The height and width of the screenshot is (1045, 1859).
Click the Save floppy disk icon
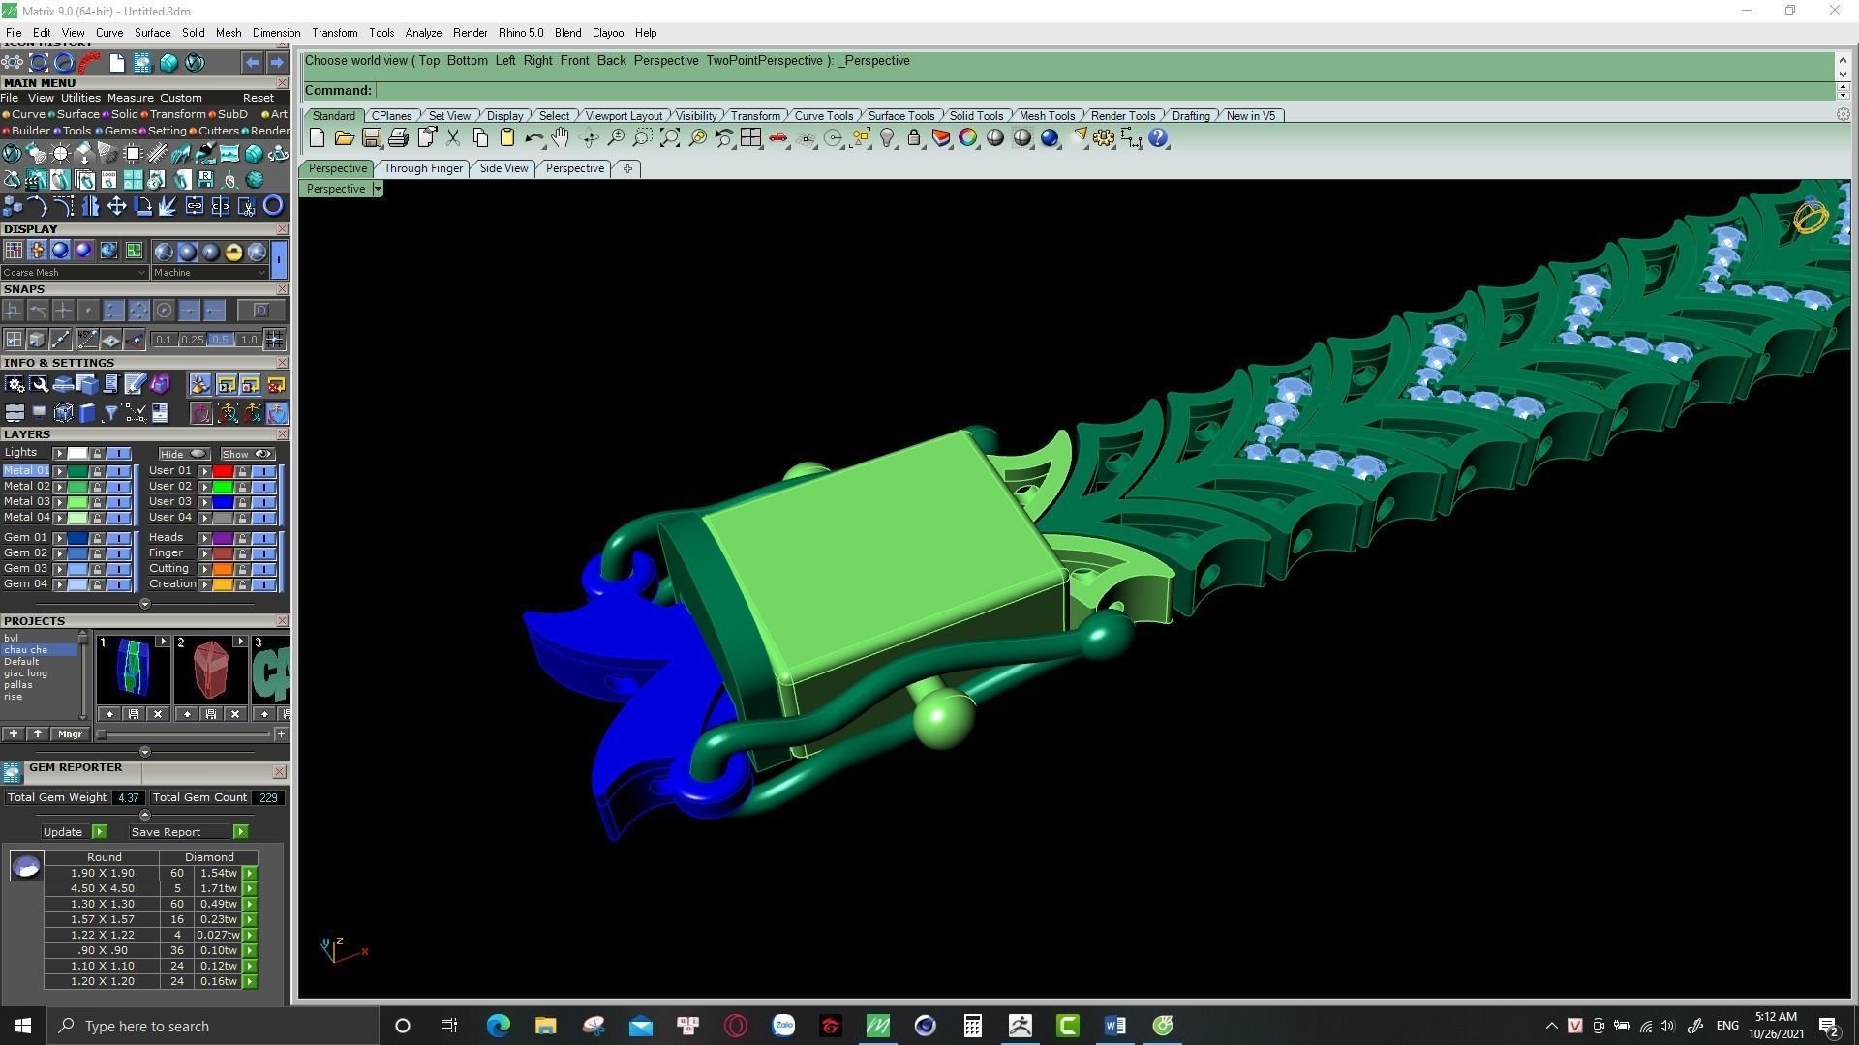[371, 138]
